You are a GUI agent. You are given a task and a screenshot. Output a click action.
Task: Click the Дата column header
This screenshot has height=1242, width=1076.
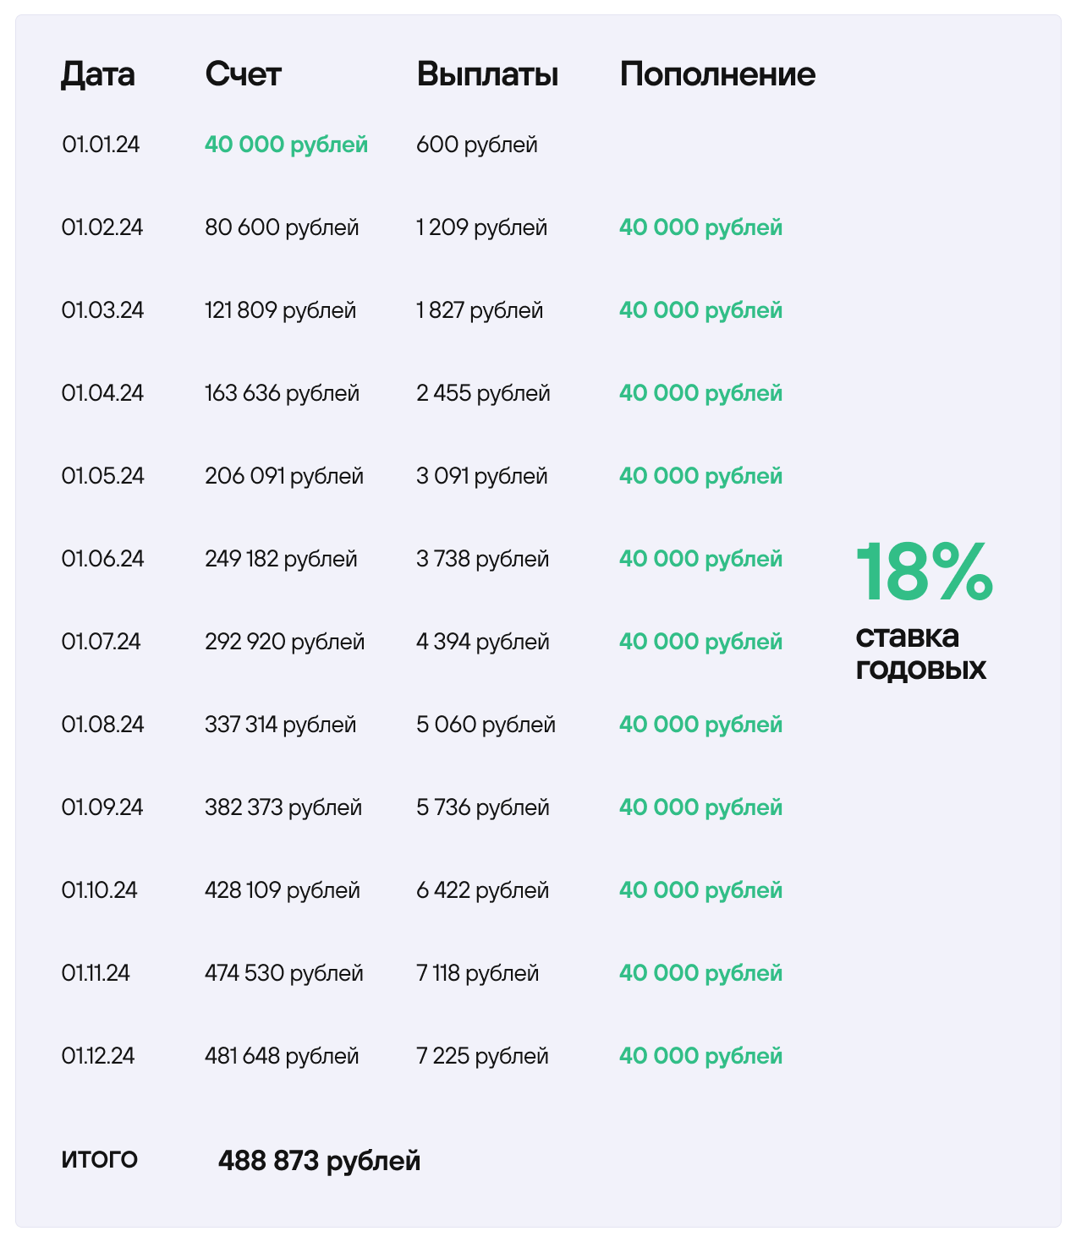[97, 74]
